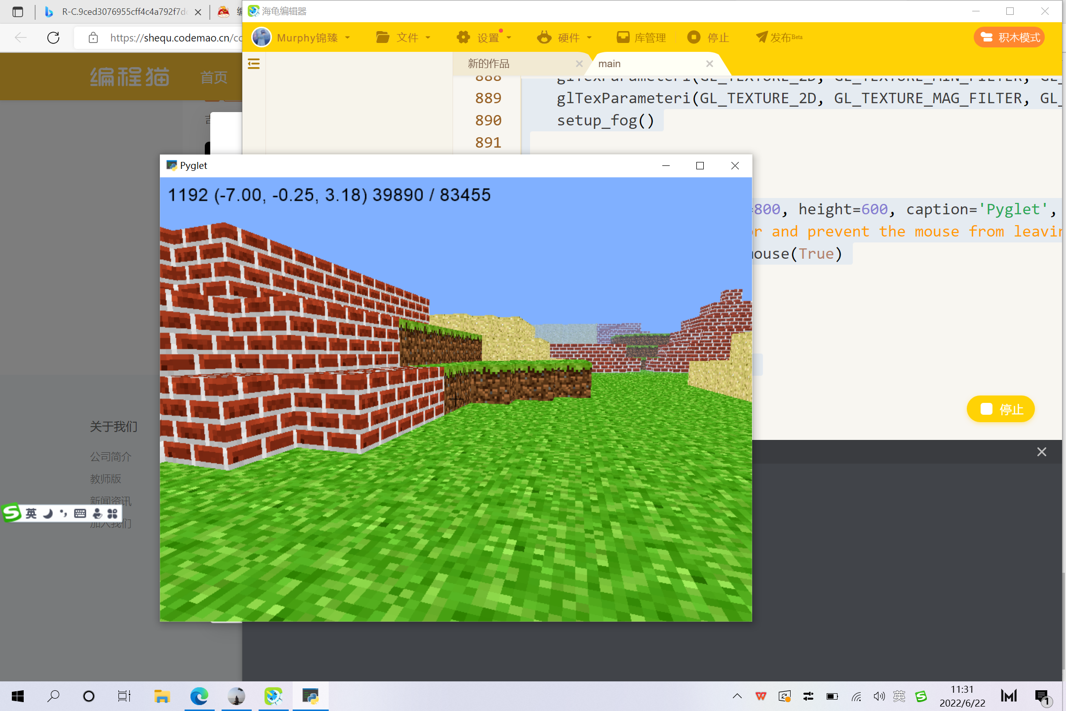Screen dimensions: 1066x711
Task: Close the 新的作品 tab
Action: pyautogui.click(x=579, y=64)
